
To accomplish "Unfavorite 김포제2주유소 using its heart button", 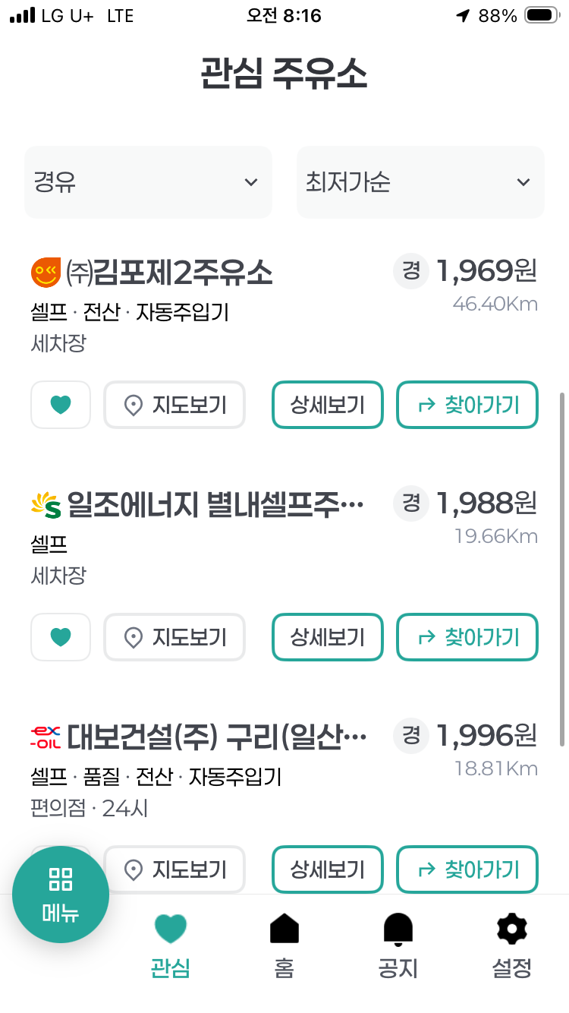I will 61,405.
